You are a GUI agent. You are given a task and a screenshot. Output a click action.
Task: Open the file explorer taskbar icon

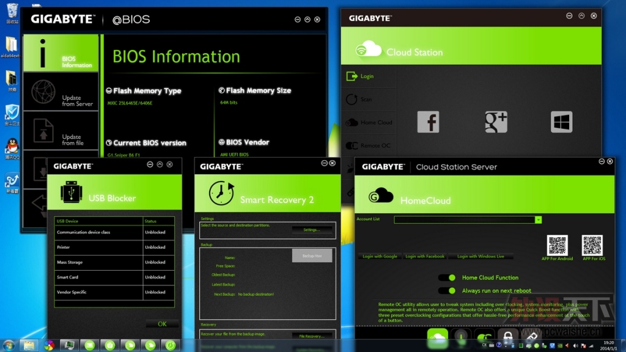pyautogui.click(x=29, y=346)
